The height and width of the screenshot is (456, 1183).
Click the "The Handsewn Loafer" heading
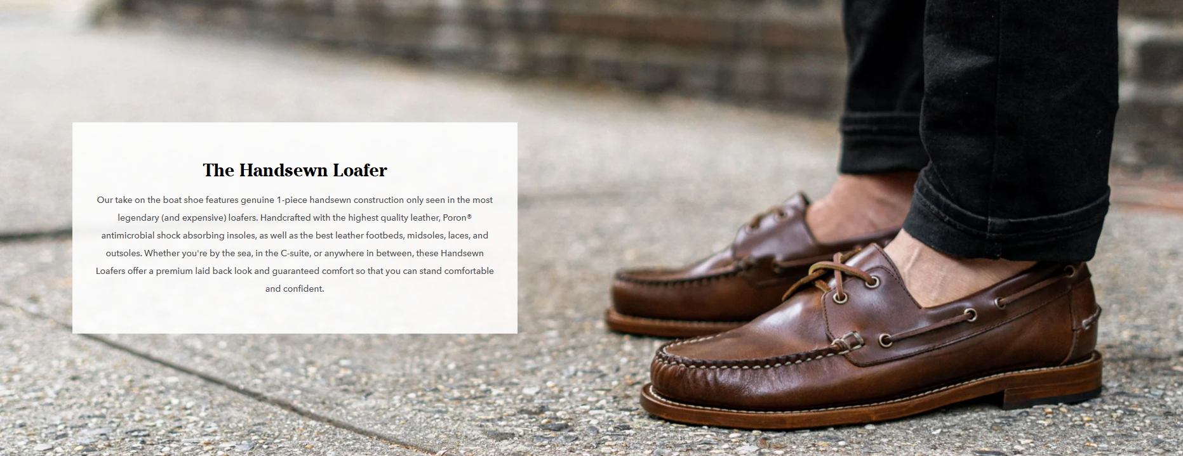click(x=295, y=170)
